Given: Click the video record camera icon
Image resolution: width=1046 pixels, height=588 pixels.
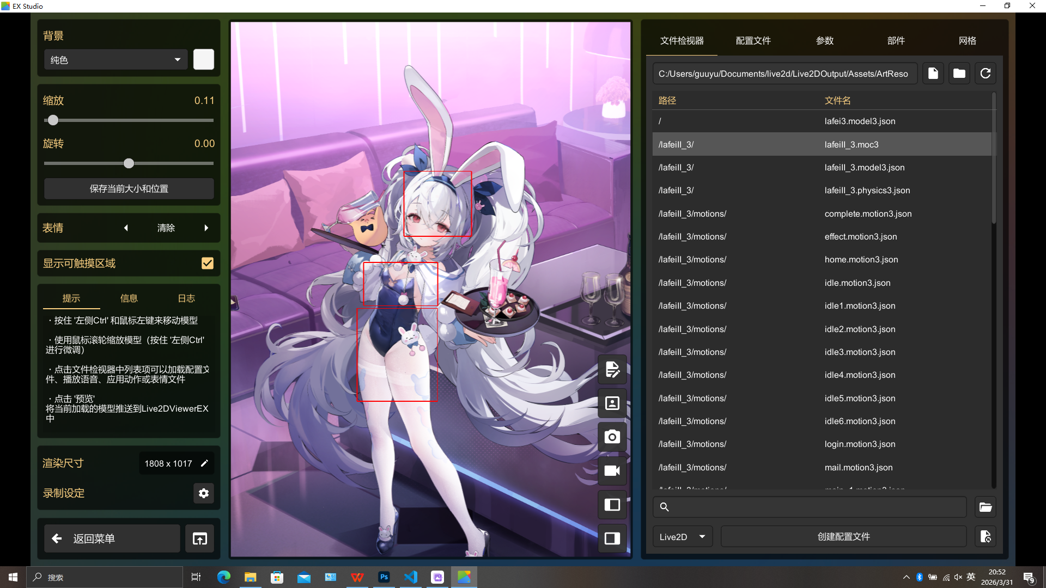Looking at the screenshot, I should (x=612, y=471).
